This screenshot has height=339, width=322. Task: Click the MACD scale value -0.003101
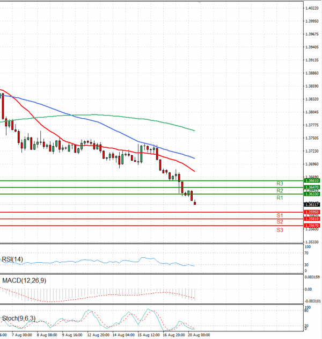click(x=312, y=301)
